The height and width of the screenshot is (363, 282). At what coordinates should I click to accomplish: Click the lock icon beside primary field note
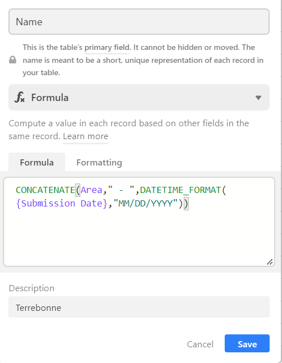(12, 59)
